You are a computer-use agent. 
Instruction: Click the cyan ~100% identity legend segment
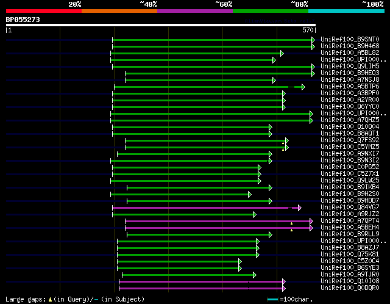(347, 11)
